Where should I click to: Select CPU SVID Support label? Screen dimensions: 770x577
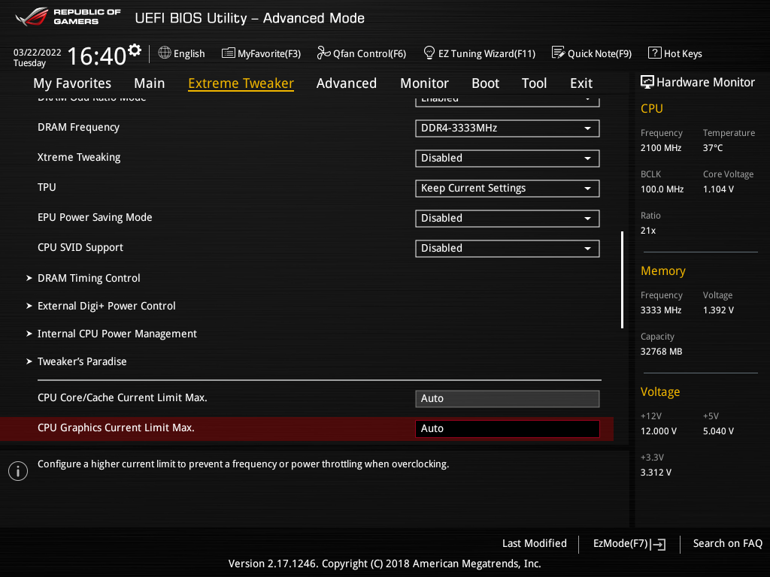(80, 247)
